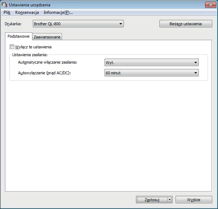Viewport: 218px width, 209px height.
Task: Open the Konserwacja menu
Action: point(27,12)
